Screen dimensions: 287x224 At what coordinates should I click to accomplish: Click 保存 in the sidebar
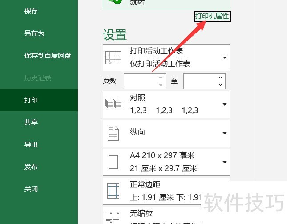tap(31, 11)
